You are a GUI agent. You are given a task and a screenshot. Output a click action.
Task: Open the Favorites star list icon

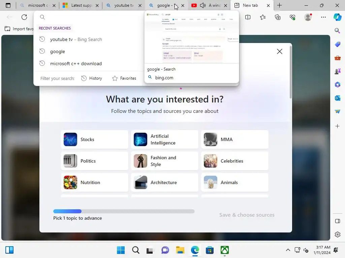263,17
